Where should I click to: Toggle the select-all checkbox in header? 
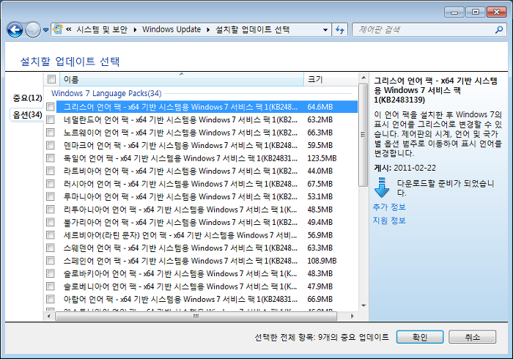point(52,79)
